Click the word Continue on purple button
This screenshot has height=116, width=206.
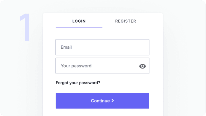[x=100, y=101]
